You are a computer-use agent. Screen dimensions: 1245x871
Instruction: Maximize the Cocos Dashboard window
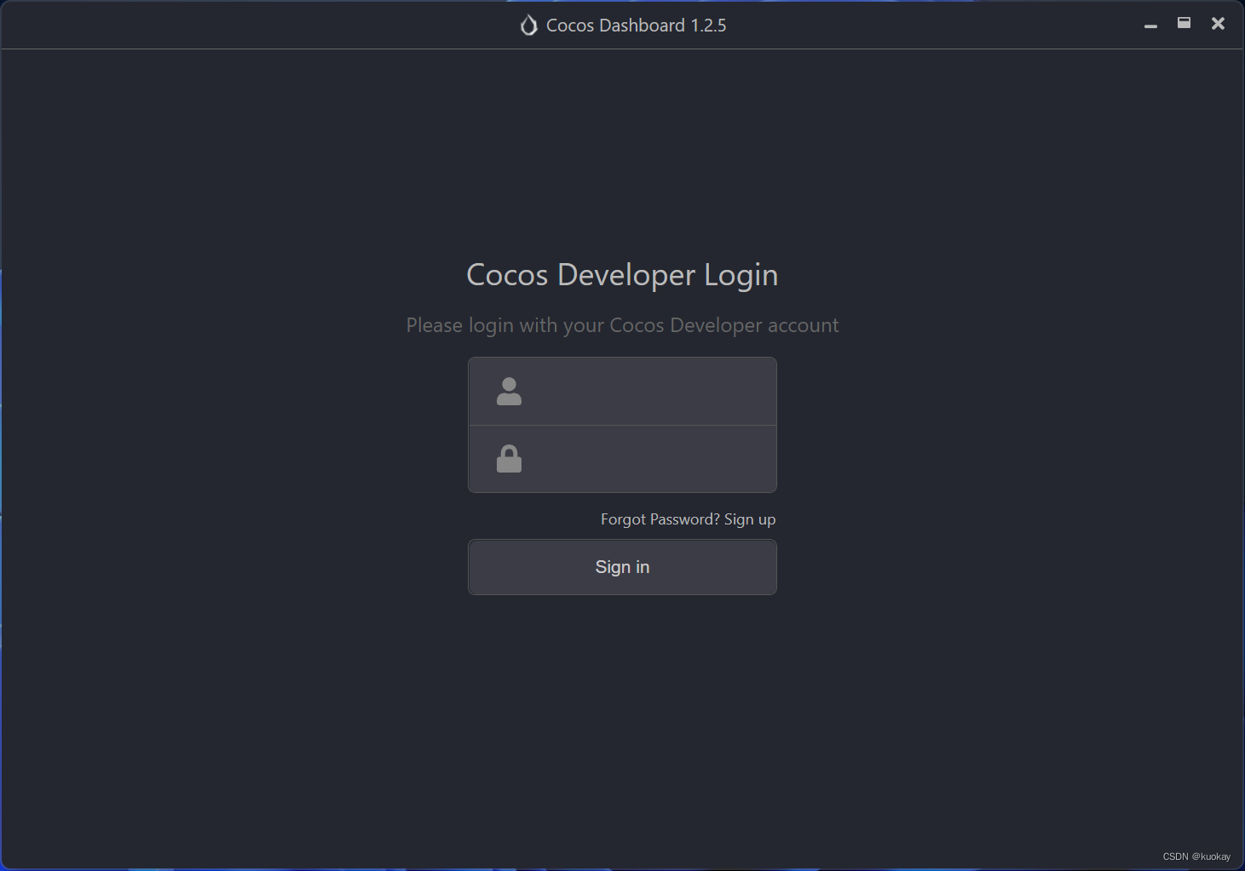click(x=1184, y=23)
